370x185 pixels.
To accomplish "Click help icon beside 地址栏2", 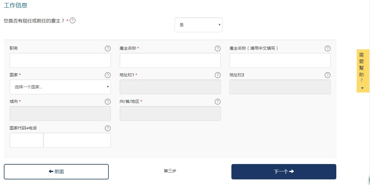I will pyautogui.click(x=327, y=75).
